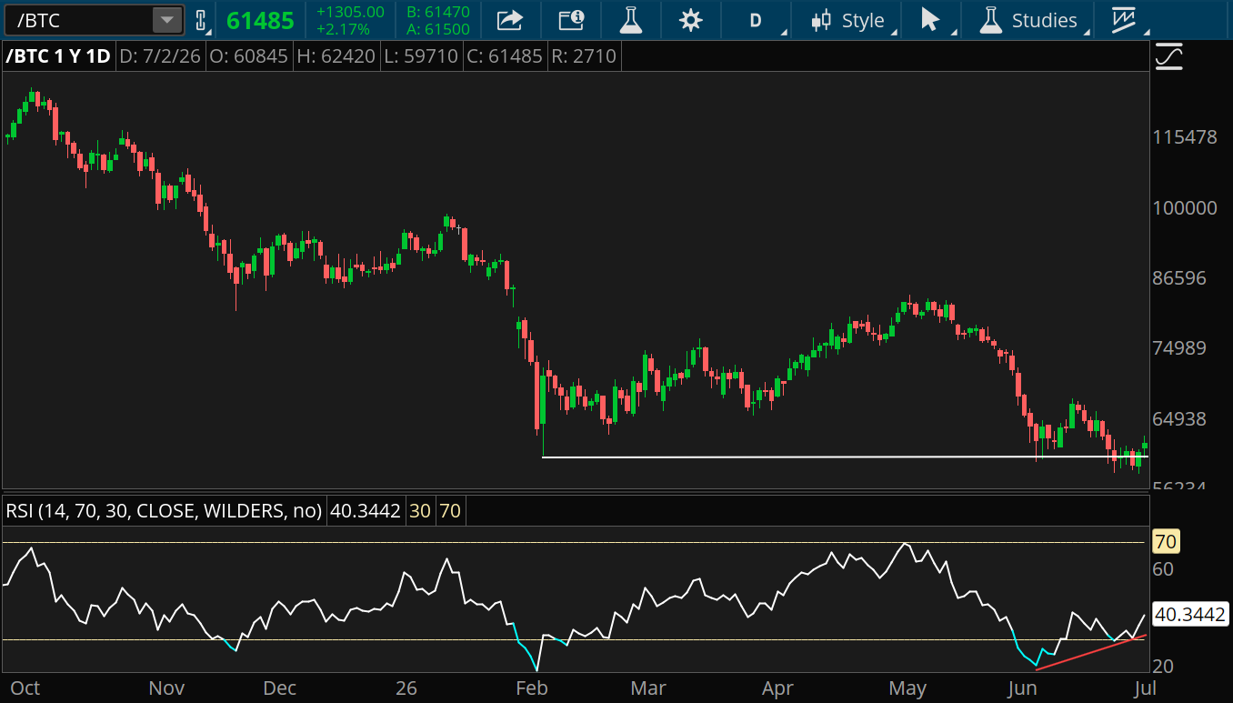
Task: Open the symbol dropdown arrow next to /BTC
Action: coord(167,20)
